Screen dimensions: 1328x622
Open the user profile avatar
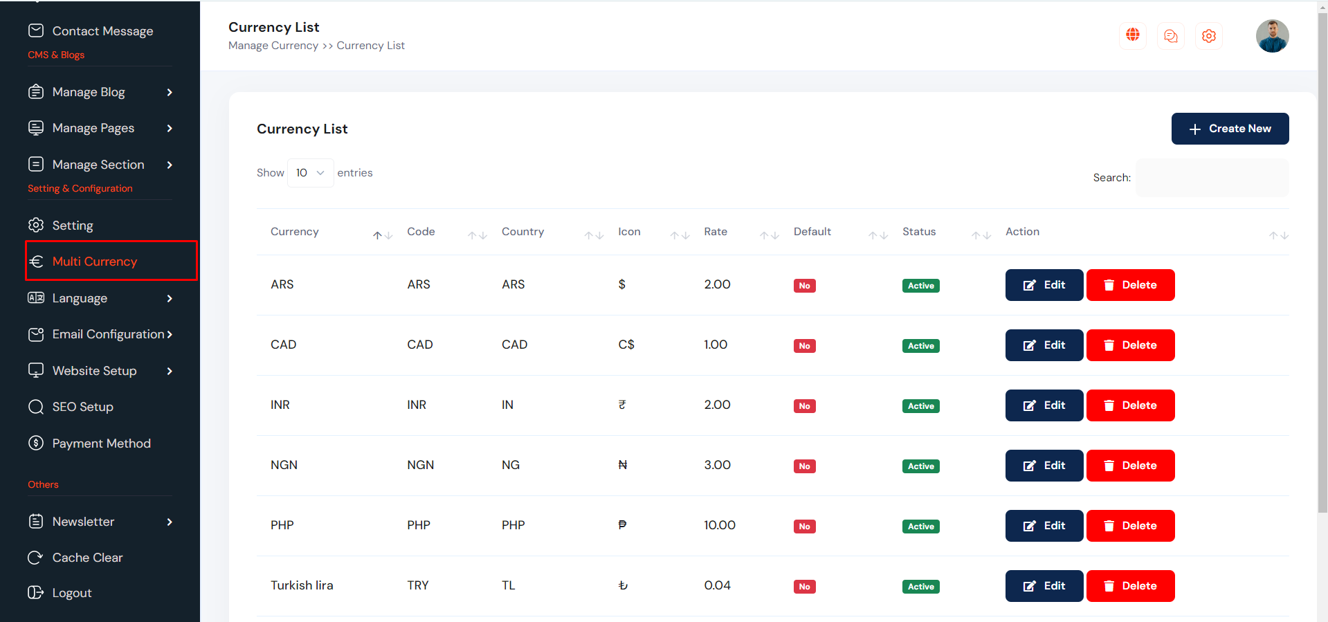(1272, 36)
